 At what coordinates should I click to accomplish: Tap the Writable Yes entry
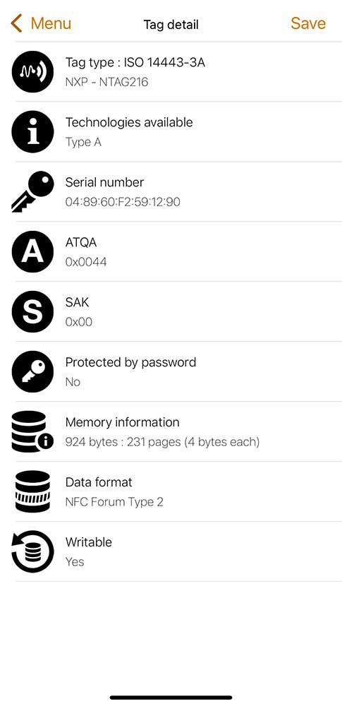(178, 551)
